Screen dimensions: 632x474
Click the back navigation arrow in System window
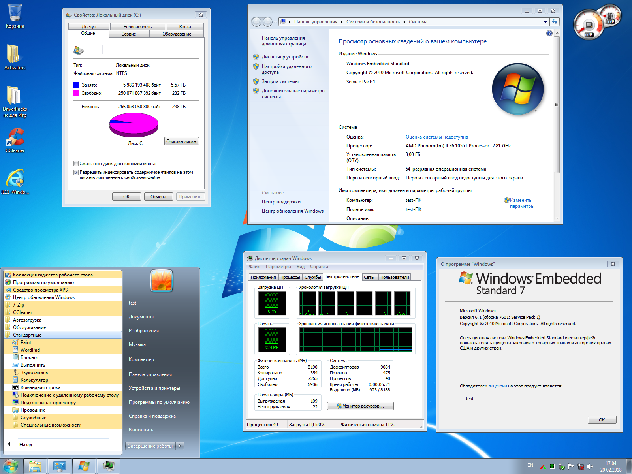pyautogui.click(x=256, y=22)
